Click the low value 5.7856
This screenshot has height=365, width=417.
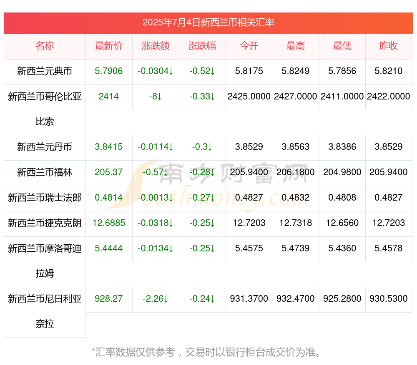pos(342,71)
